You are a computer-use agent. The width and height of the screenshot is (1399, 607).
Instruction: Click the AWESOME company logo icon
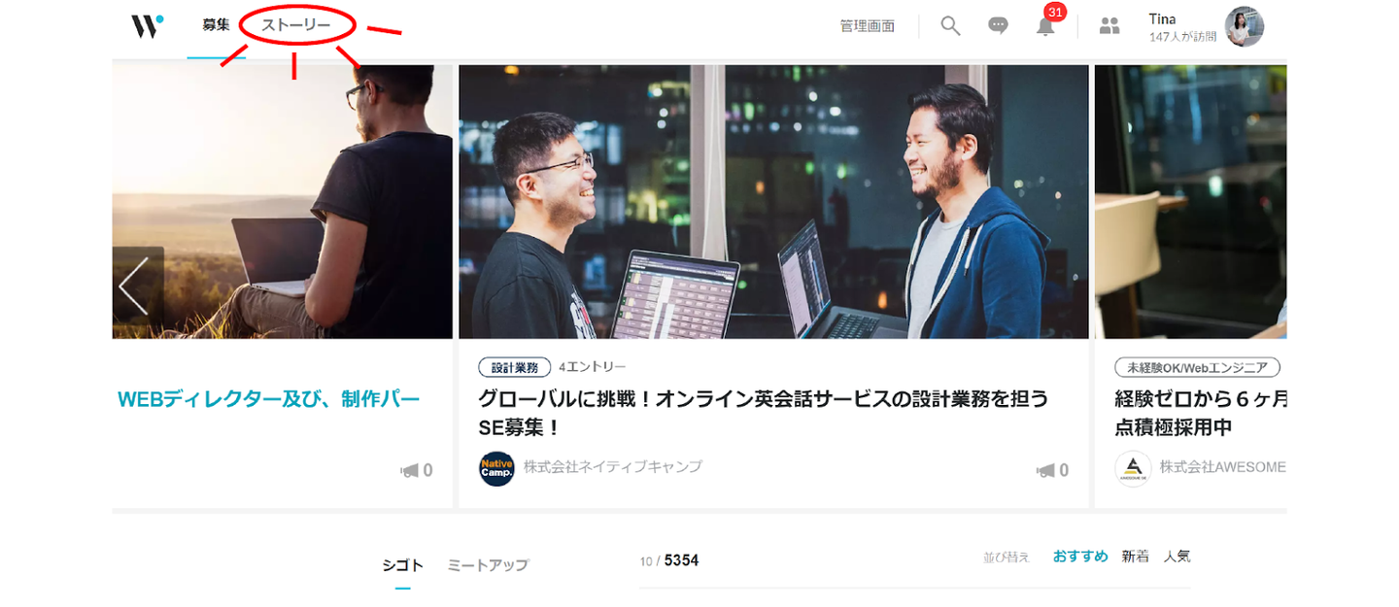click(x=1133, y=469)
